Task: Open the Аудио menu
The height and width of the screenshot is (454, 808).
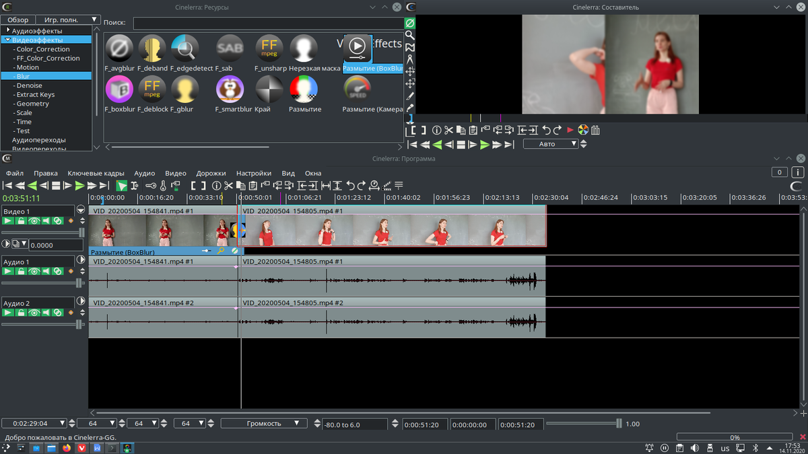Action: pyautogui.click(x=144, y=173)
